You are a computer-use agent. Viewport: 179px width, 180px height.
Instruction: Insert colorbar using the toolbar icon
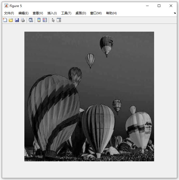(x=39, y=20)
